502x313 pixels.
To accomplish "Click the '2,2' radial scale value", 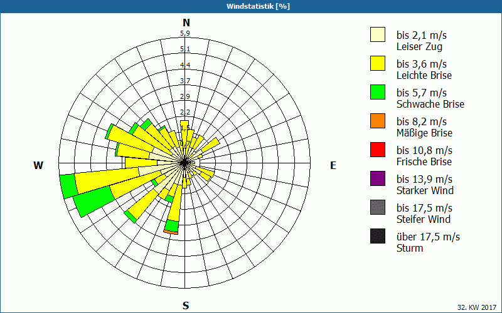I will [x=185, y=112].
